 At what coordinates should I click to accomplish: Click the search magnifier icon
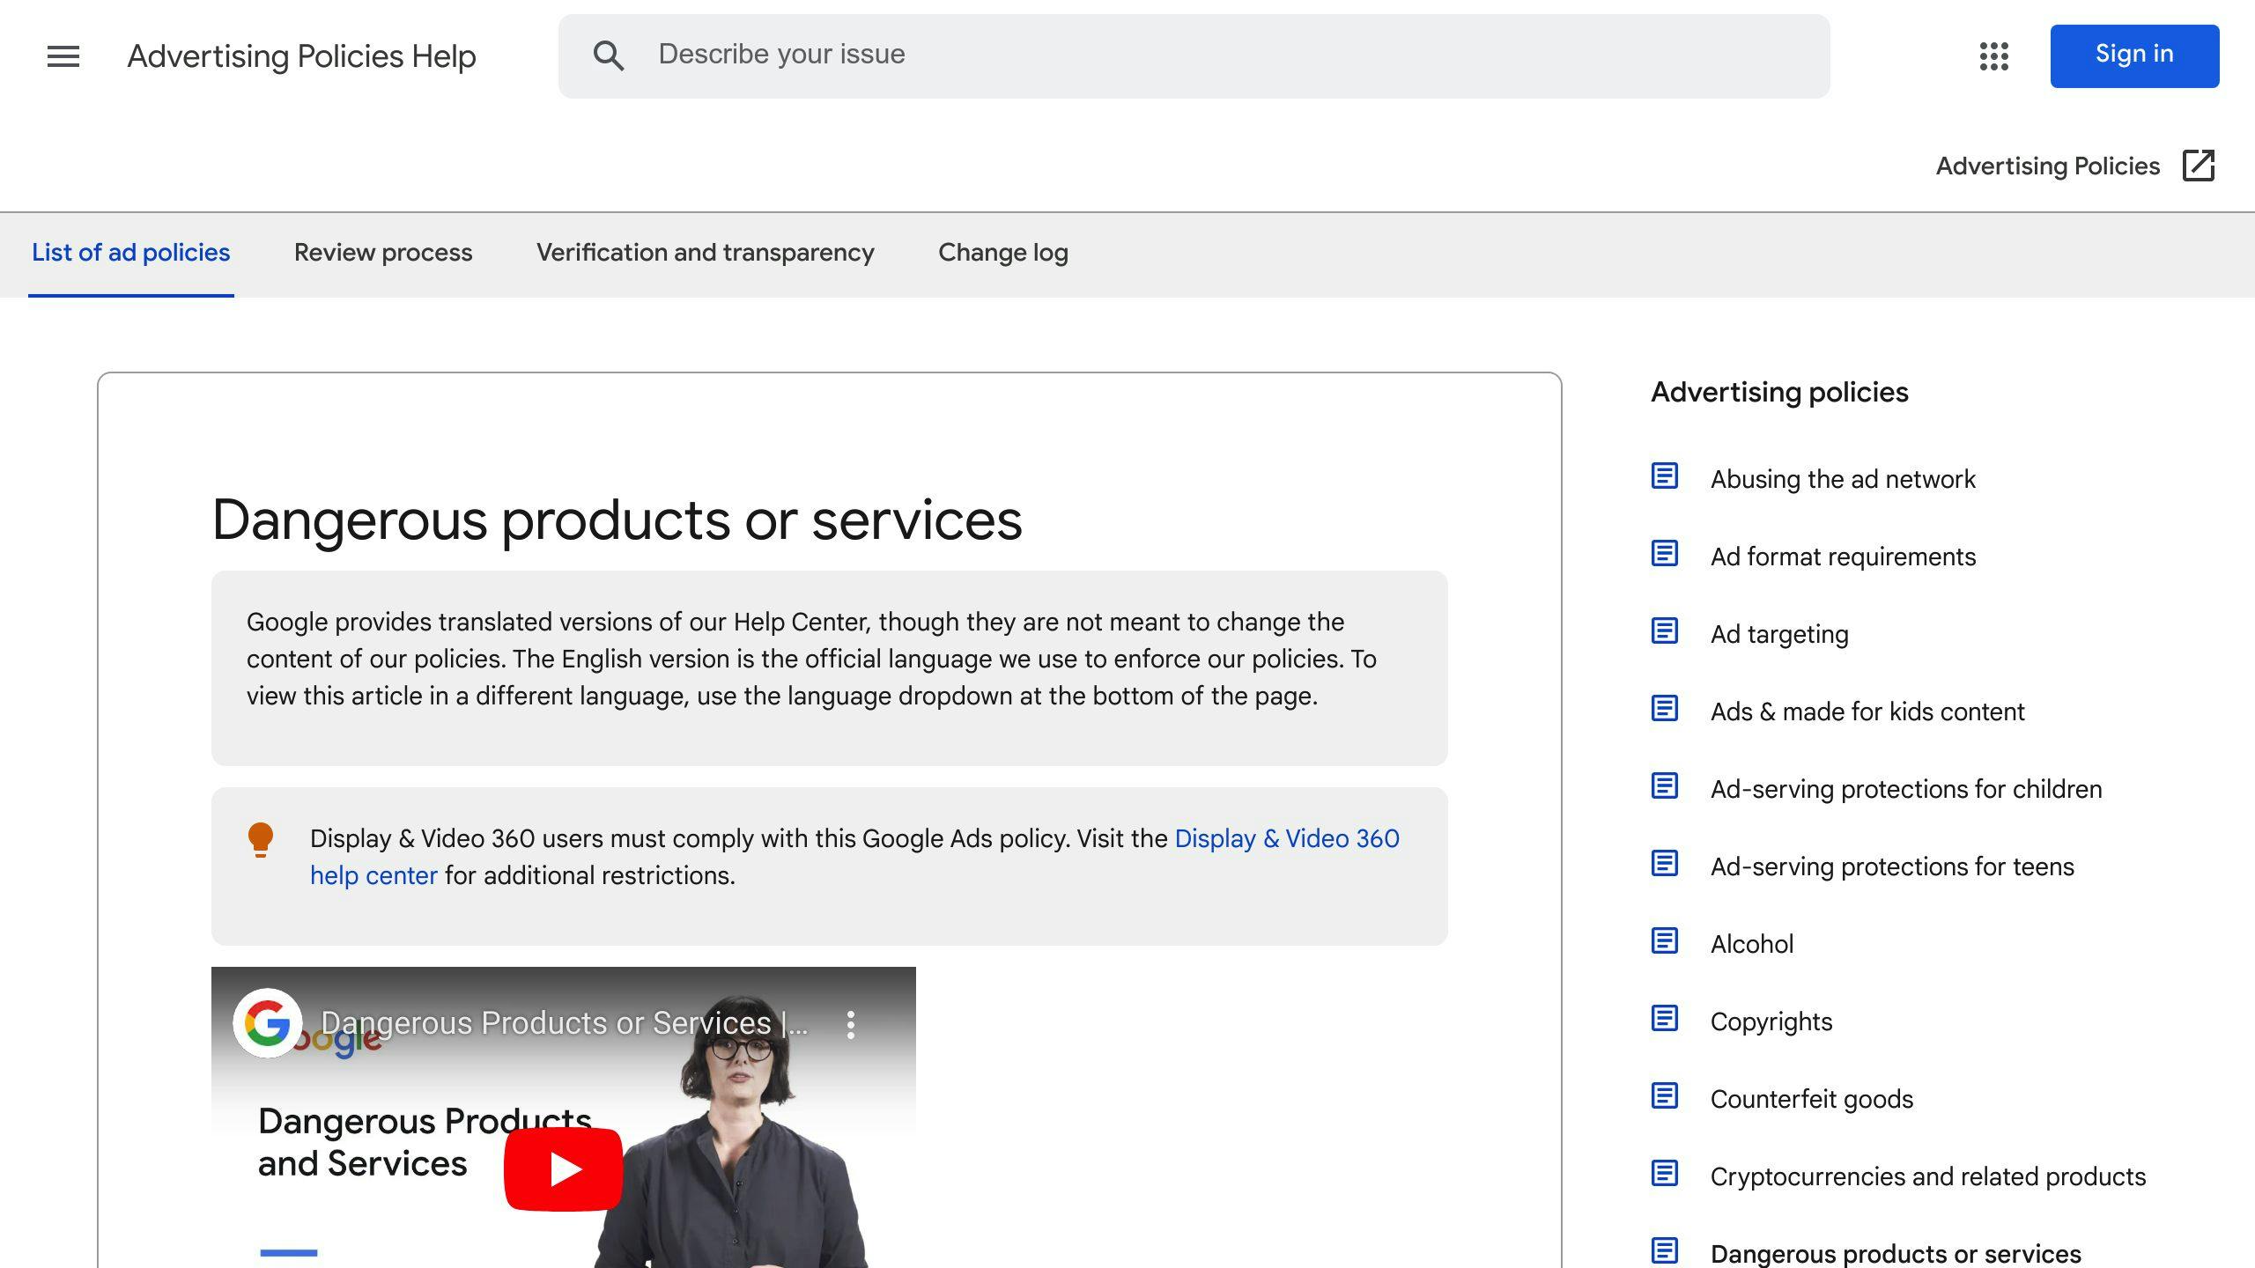[609, 55]
